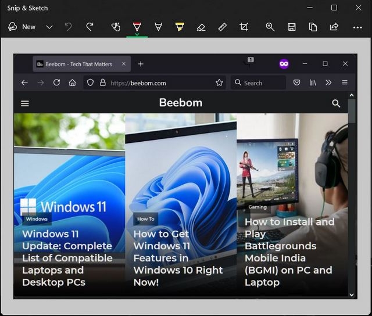Select the yellow Highlighter tool
372x316 pixels.
pos(180,27)
